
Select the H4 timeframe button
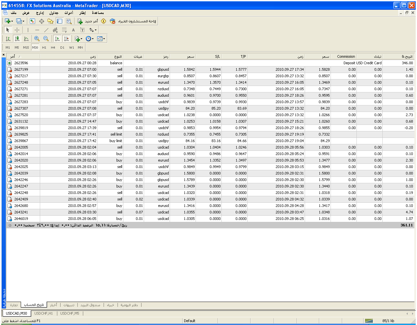click(53, 47)
